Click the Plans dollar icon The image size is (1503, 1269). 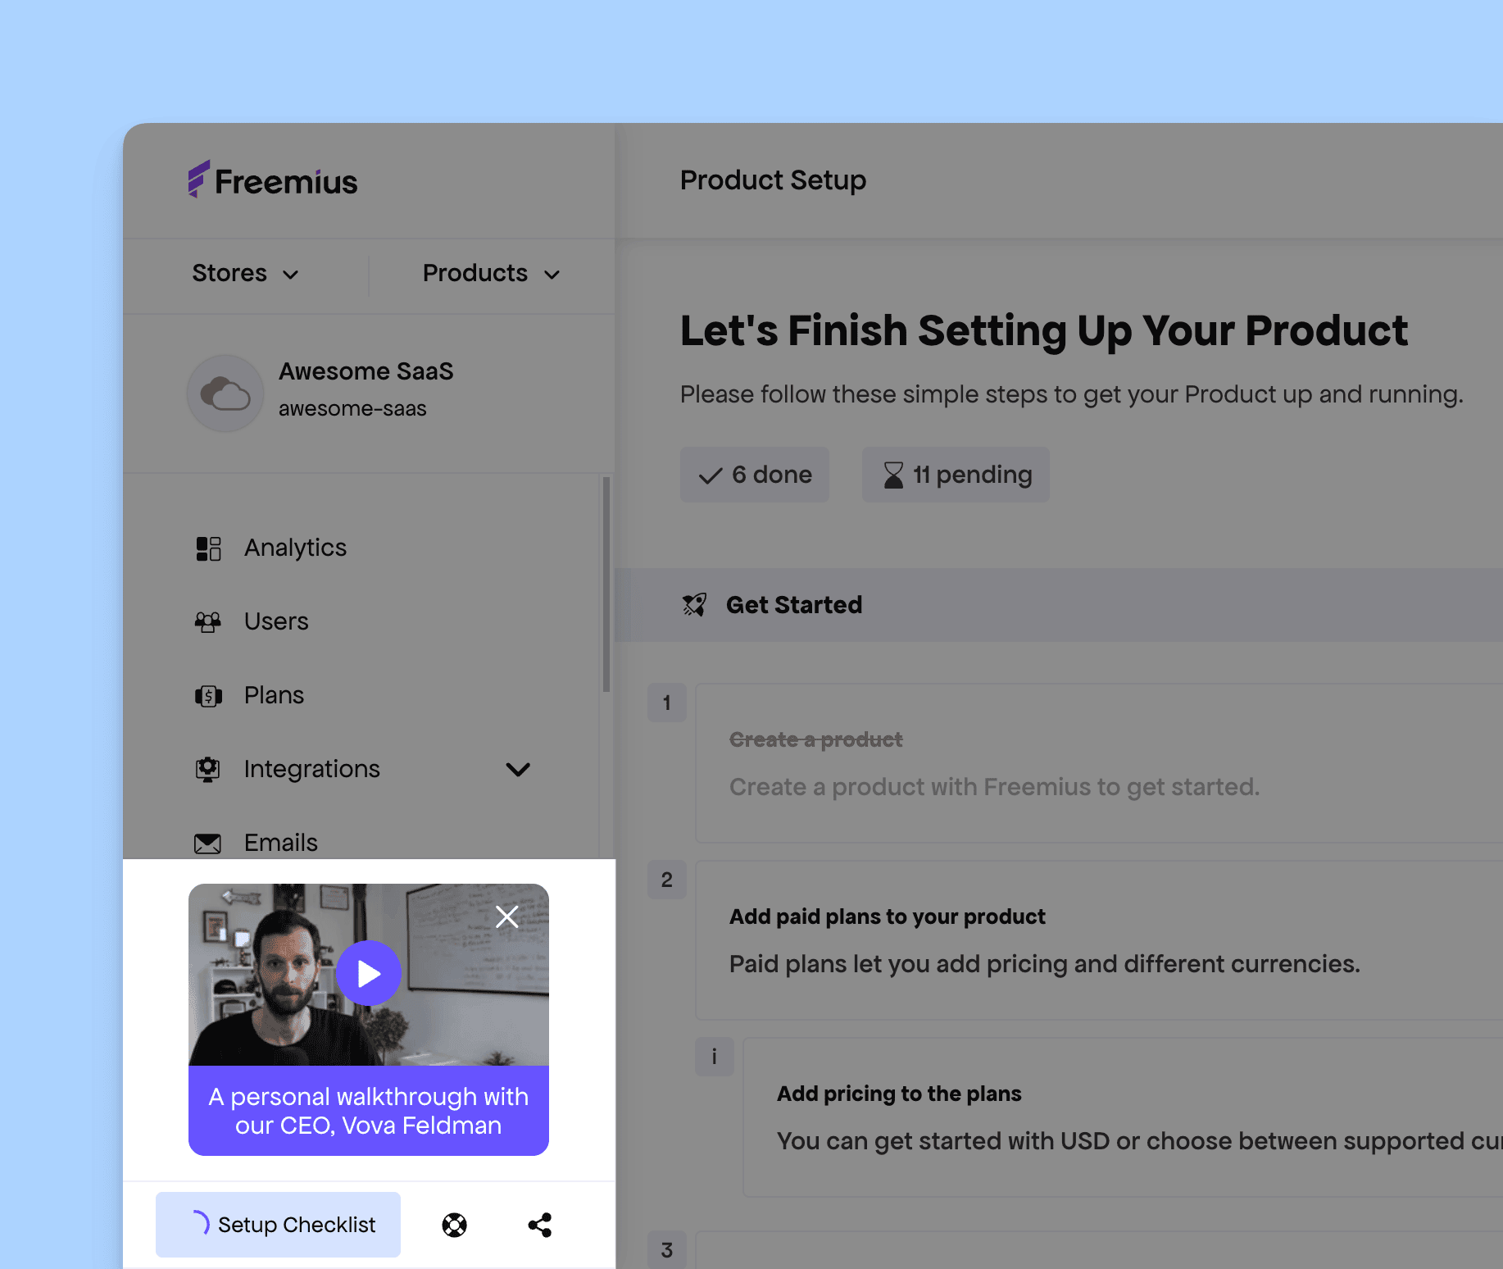(208, 696)
